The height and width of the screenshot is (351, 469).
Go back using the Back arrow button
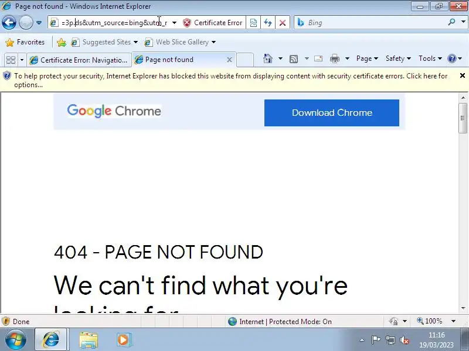point(9,22)
